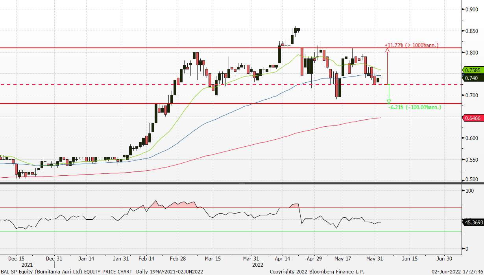Select the -6.21% (-100.00%ann.) annotation label
The image size is (484, 275).
414,107
